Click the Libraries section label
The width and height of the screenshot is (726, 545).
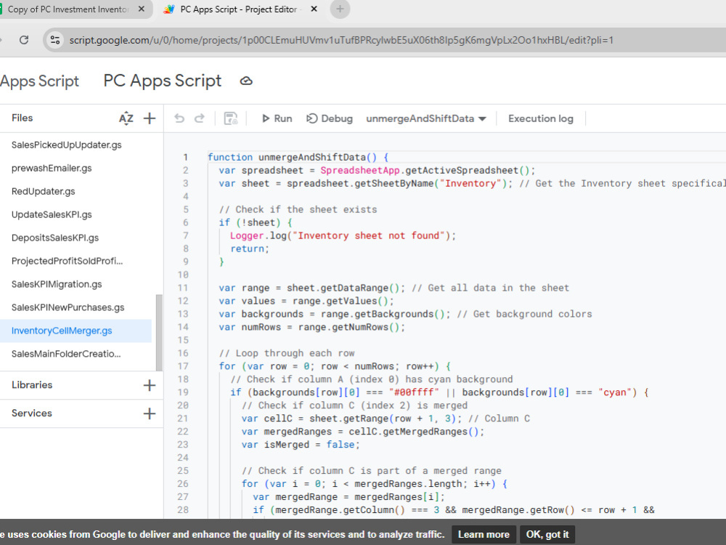[x=32, y=385]
